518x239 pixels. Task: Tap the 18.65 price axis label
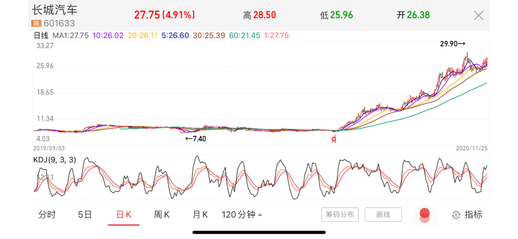[45, 93]
